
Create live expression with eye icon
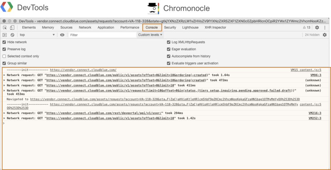62,35
